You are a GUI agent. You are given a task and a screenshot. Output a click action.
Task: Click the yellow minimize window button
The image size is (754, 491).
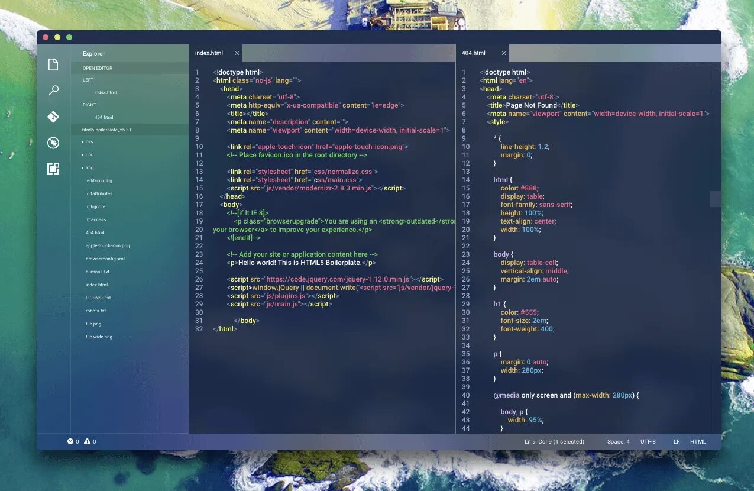click(x=57, y=37)
